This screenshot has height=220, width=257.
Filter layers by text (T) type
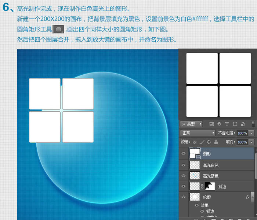227,124
